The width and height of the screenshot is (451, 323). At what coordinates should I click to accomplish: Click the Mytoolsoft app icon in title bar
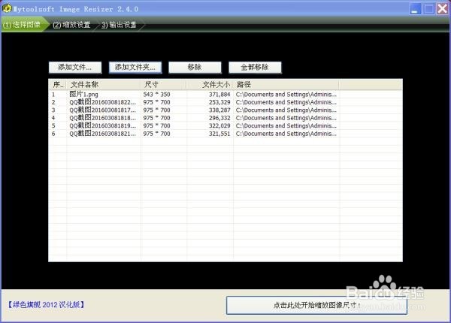click(7, 8)
